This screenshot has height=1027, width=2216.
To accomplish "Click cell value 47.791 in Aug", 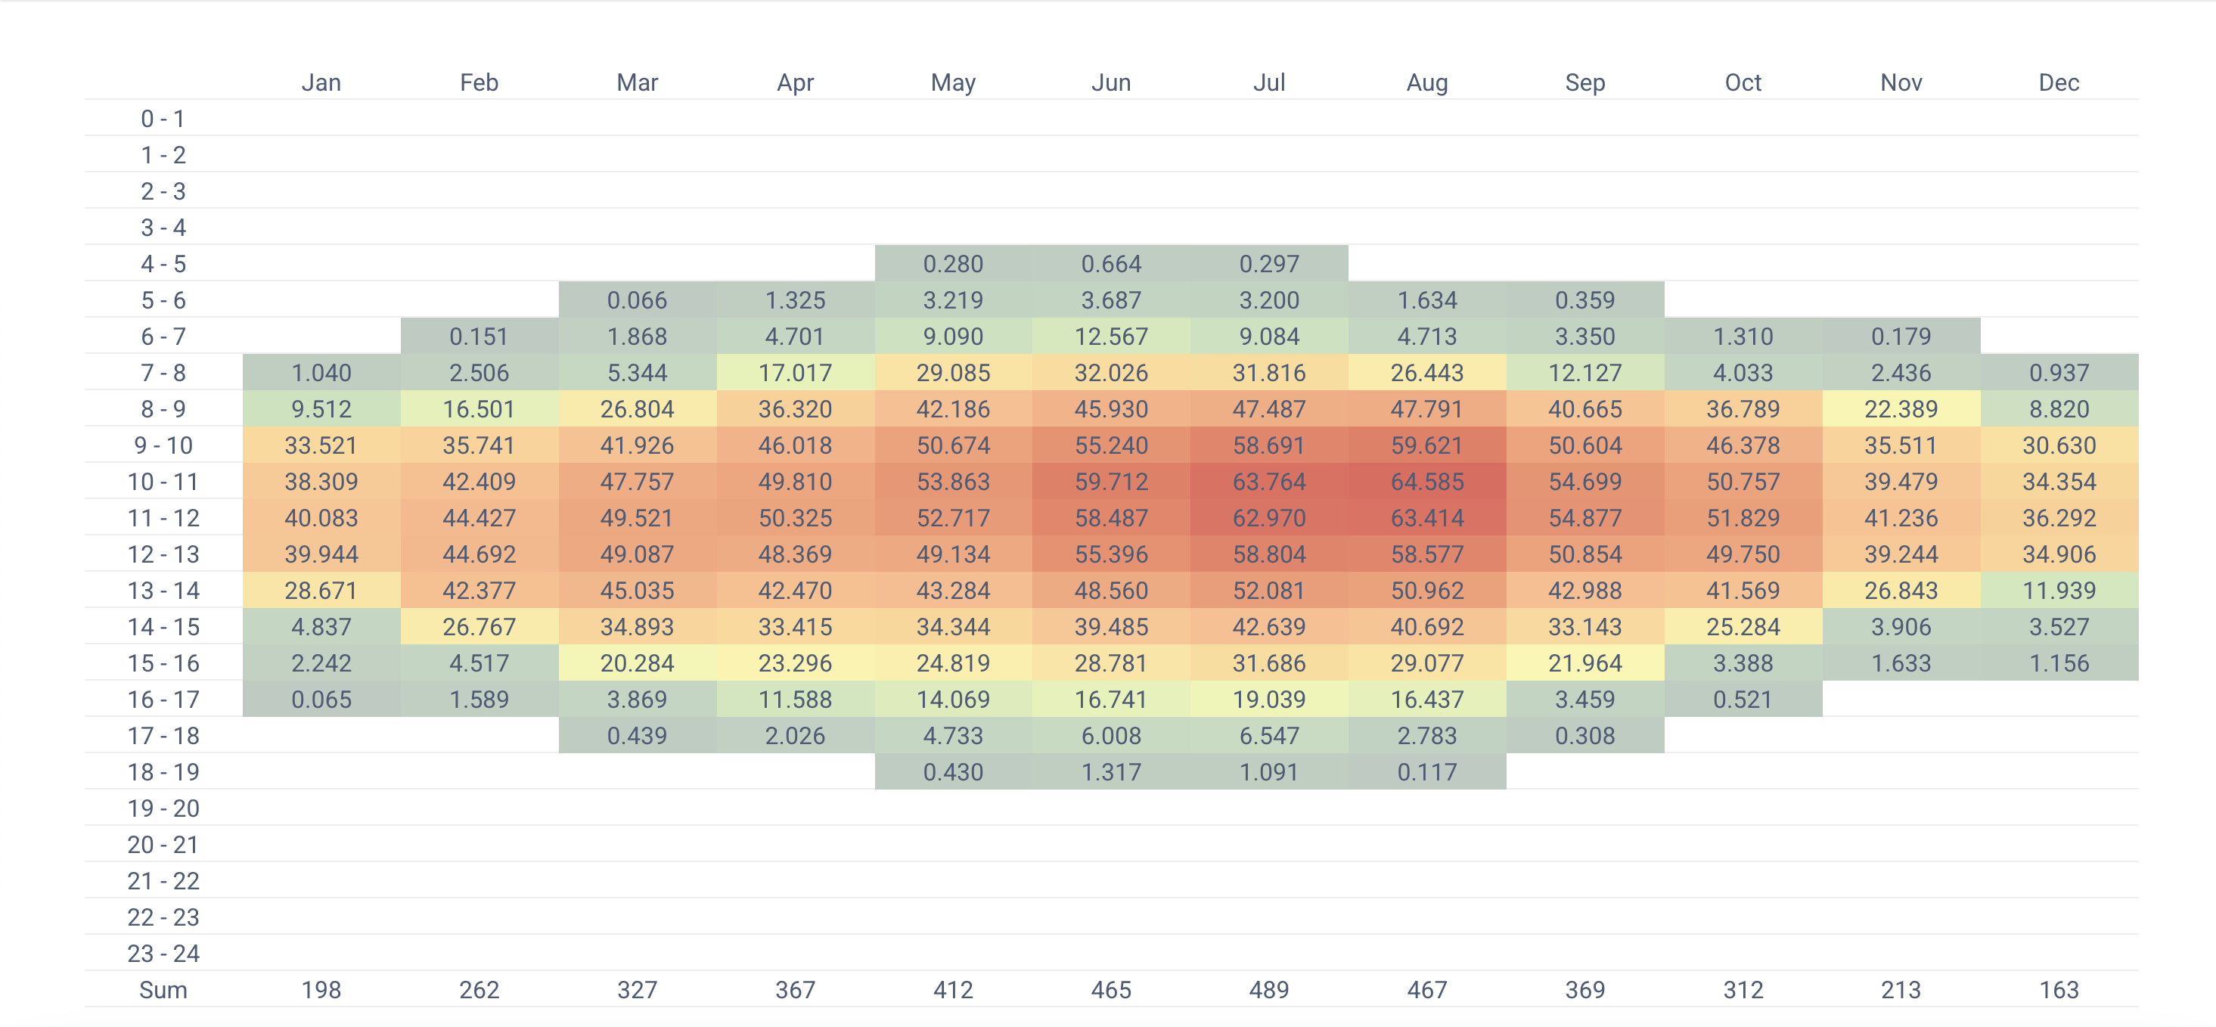I will 1427,409.
